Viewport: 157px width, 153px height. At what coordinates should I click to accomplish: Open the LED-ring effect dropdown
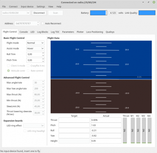34,126
